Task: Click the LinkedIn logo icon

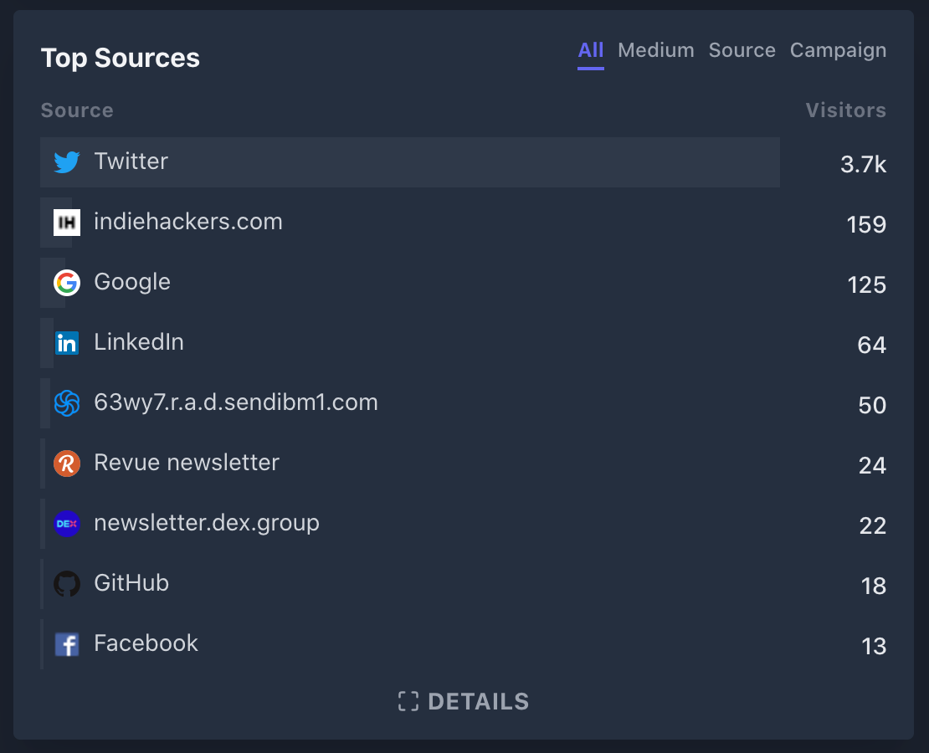Action: point(67,343)
